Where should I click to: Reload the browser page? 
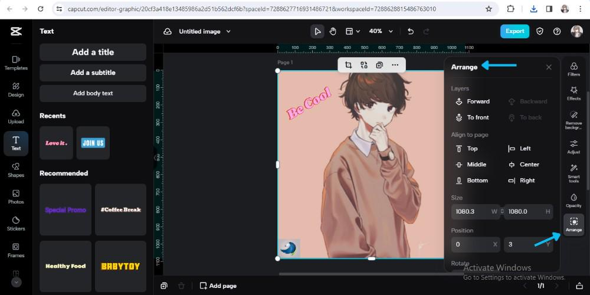tap(41, 9)
